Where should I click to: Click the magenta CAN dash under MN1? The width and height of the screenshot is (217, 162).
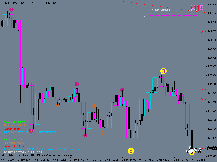(x=195, y=16)
